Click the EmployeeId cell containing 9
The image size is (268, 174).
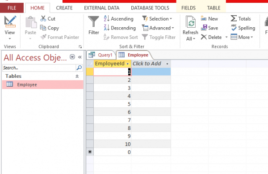(112, 136)
